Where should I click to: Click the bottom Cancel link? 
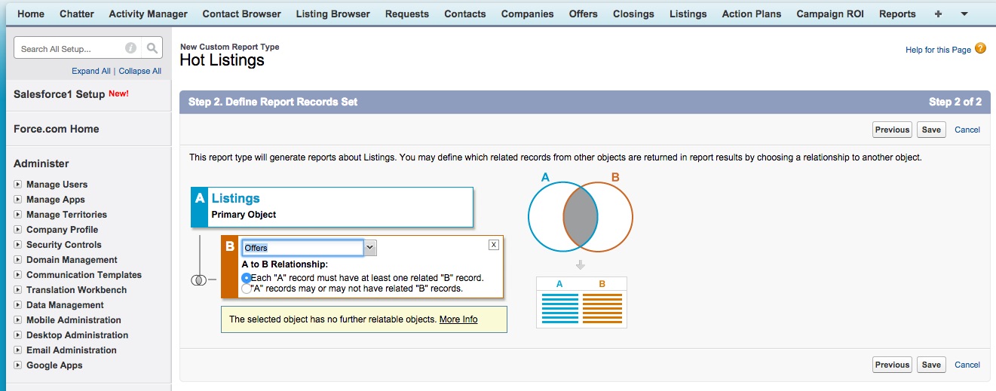[x=967, y=365]
